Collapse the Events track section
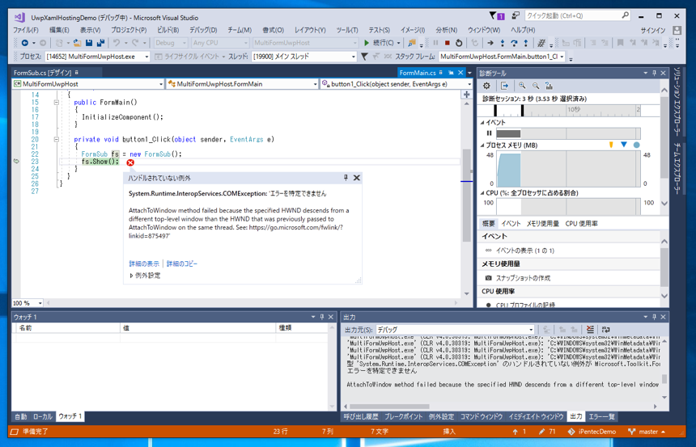The height and width of the screenshot is (447, 696). 482,122
